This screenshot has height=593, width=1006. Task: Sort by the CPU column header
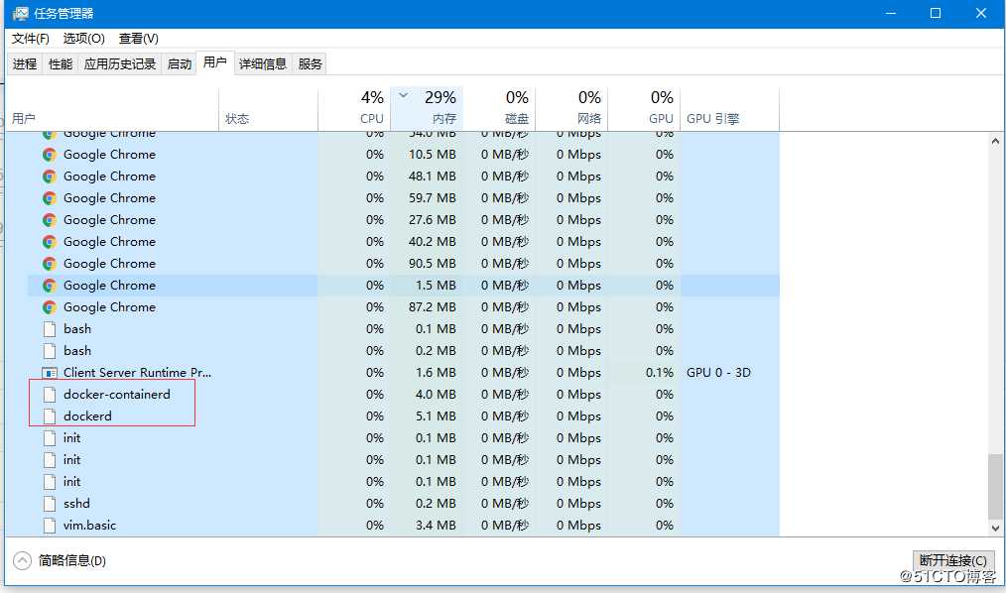354,109
